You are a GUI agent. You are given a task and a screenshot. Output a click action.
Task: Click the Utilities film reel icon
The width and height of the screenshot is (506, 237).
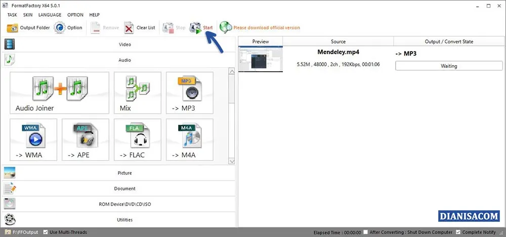pyautogui.click(x=9, y=220)
